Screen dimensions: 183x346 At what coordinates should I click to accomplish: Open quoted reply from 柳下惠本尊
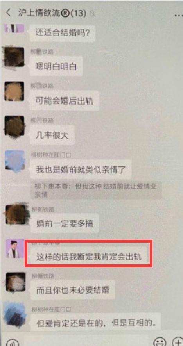(x=96, y=190)
